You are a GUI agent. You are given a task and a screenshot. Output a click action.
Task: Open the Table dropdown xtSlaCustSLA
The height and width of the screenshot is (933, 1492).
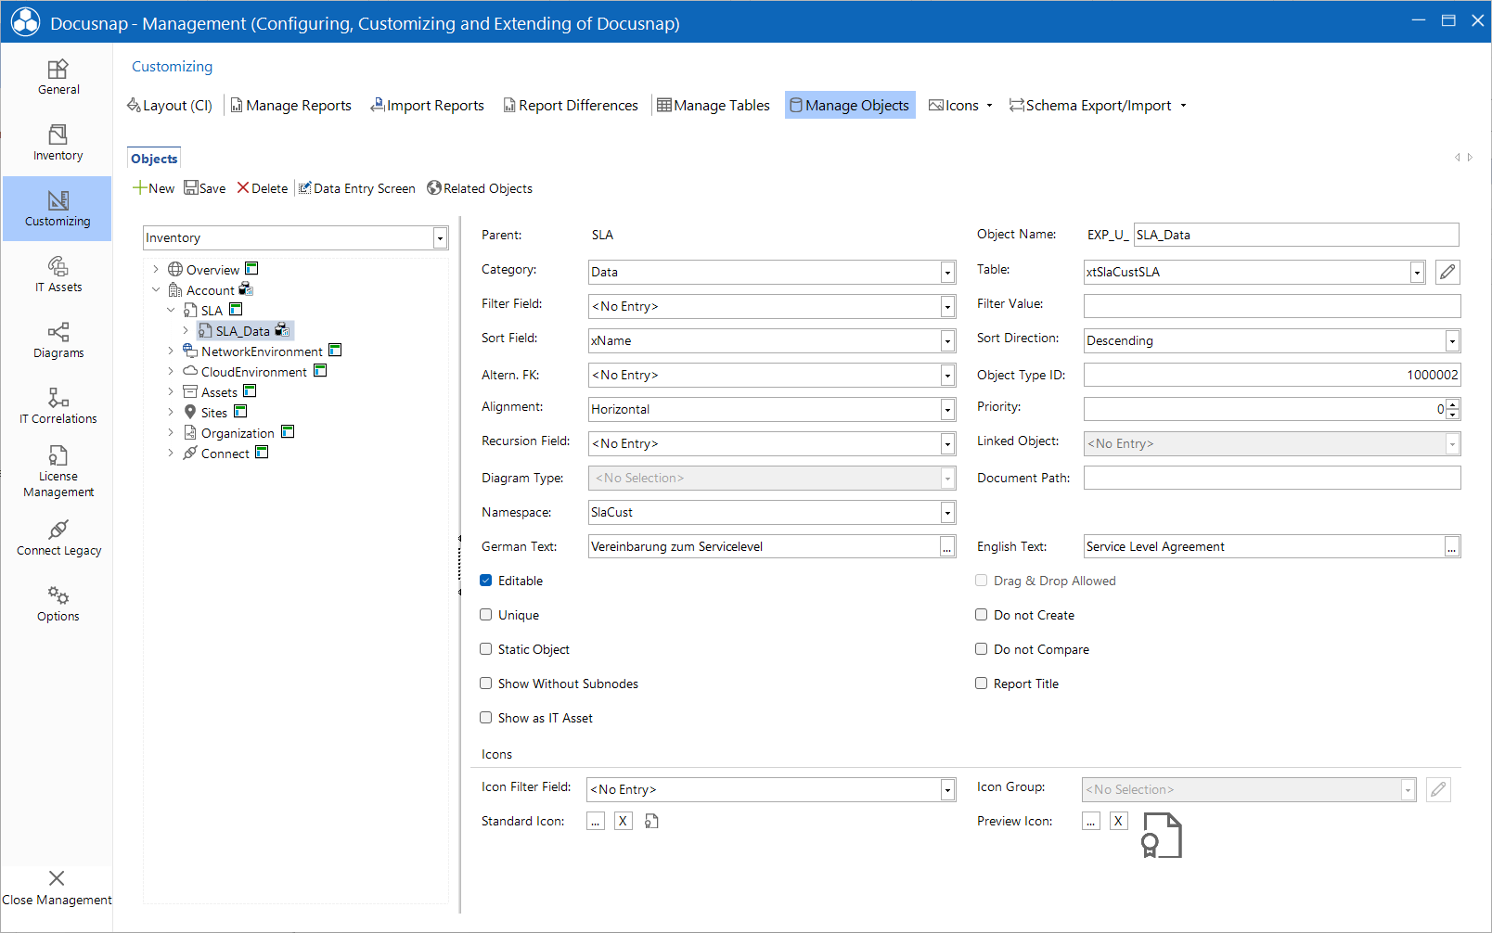1417,272
